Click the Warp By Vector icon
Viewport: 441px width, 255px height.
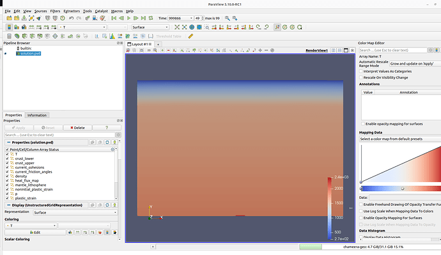coord(70,36)
